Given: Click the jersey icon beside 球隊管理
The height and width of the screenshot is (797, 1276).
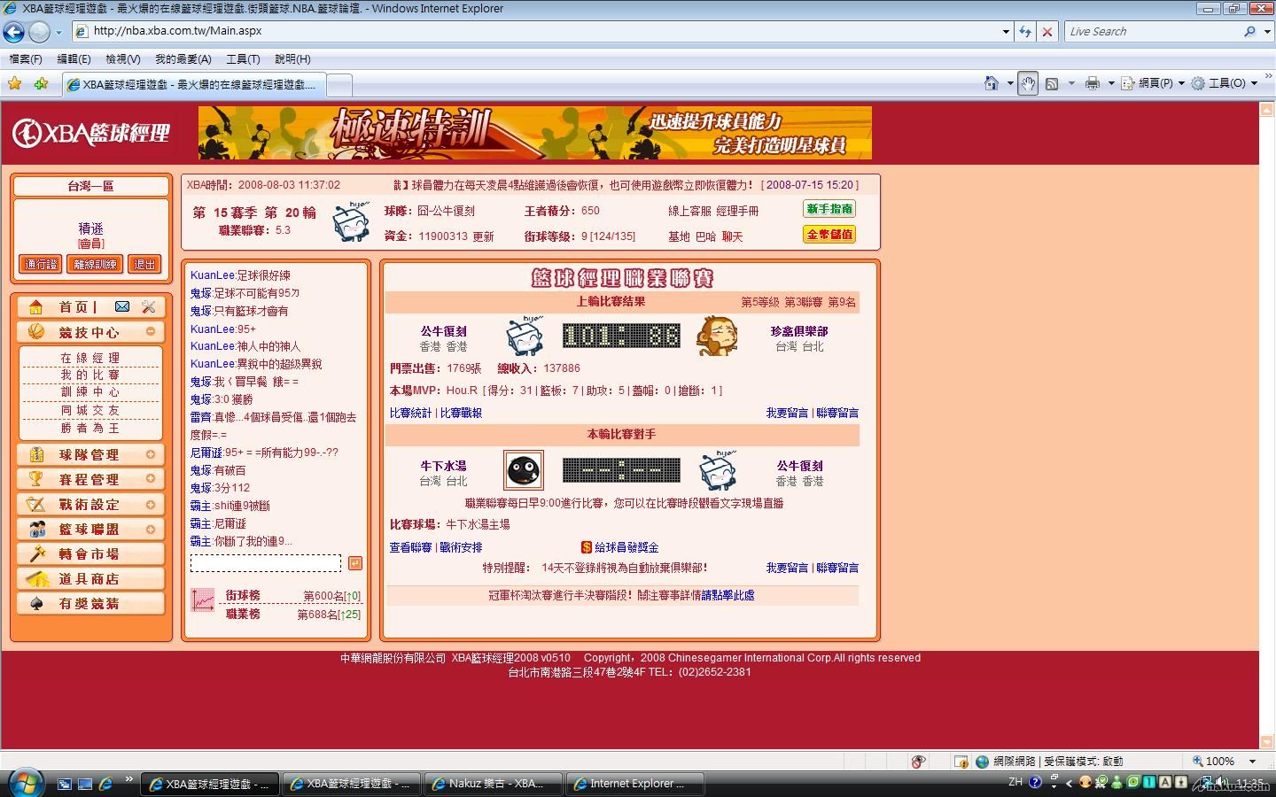Looking at the screenshot, I should coord(36,454).
